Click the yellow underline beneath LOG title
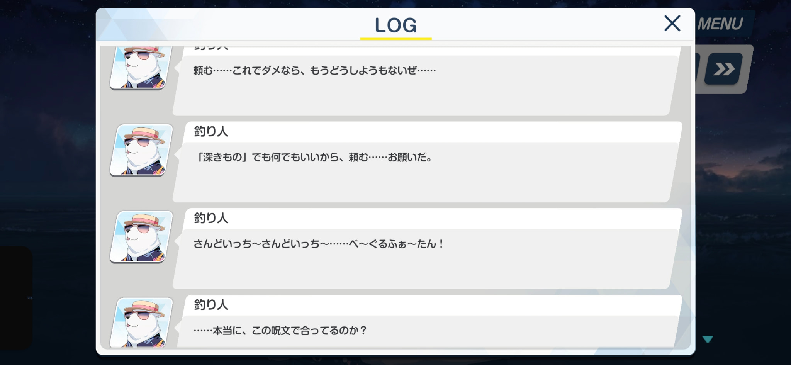Screen dimensions: 791x365 click(396, 39)
